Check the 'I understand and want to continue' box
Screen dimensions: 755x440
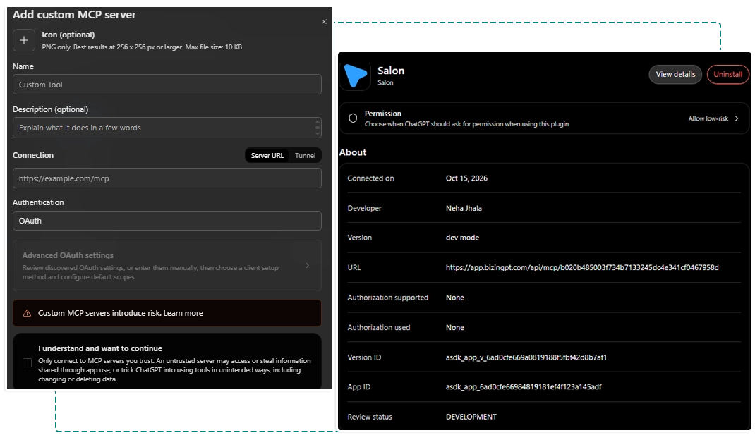point(28,362)
